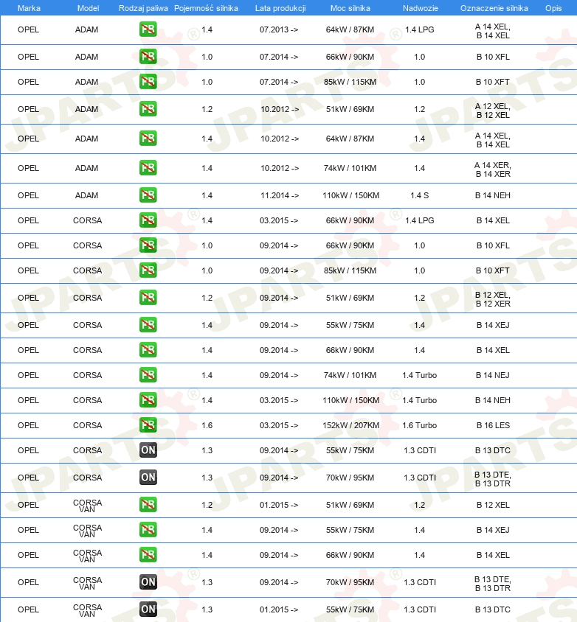Click ON diesel icon in CORSA B 13 DTC row
This screenshot has width=577, height=622.
(148, 450)
